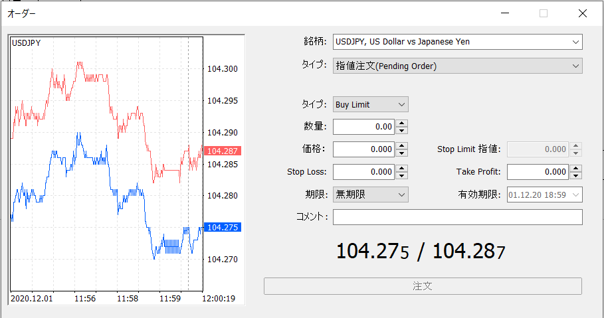Viewport: 604px width, 318px height.
Task: Click the Take Profit input field
Action: [538, 172]
